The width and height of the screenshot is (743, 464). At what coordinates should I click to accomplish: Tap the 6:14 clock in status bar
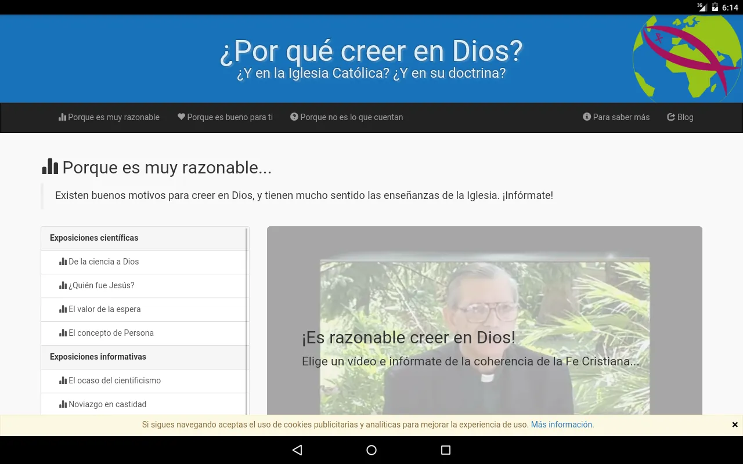coord(730,8)
